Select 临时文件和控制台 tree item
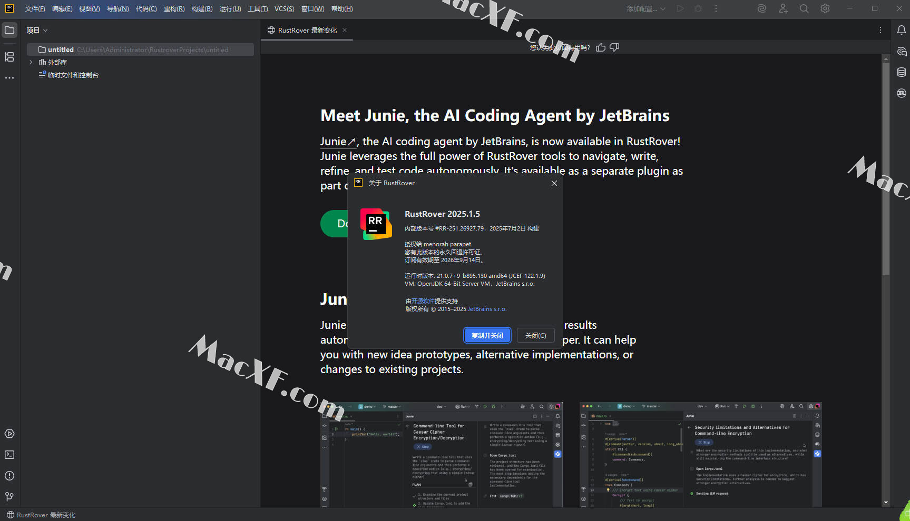 [69, 75]
